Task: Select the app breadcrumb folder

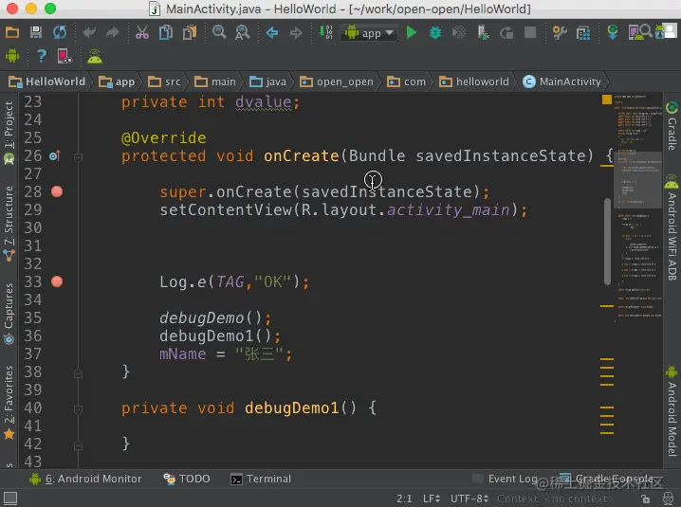Action: point(117,81)
